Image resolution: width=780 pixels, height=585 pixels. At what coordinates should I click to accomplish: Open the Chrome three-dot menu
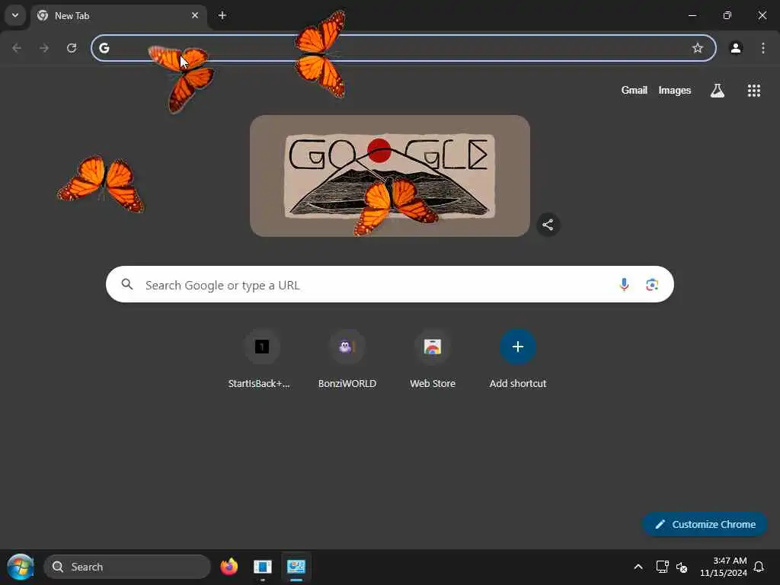tap(763, 48)
